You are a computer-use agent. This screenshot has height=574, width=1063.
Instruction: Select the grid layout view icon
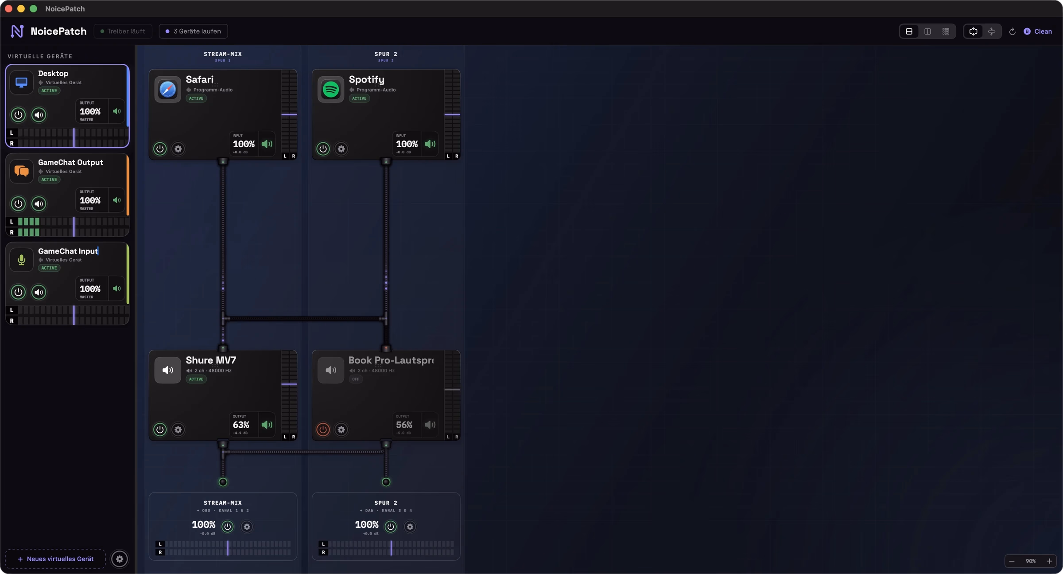coord(946,31)
